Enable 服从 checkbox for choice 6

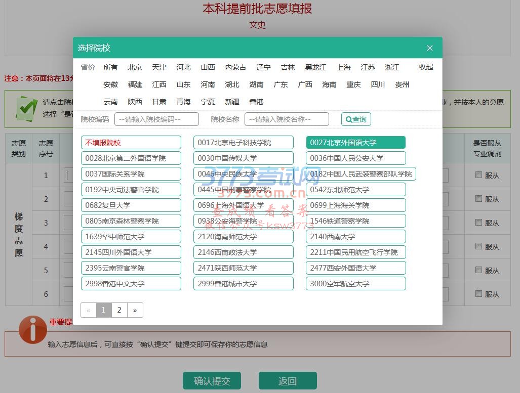point(478,294)
